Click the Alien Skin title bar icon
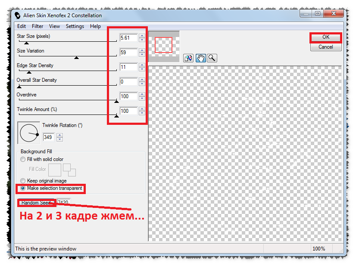This screenshot has height=266, width=356. click(x=18, y=15)
